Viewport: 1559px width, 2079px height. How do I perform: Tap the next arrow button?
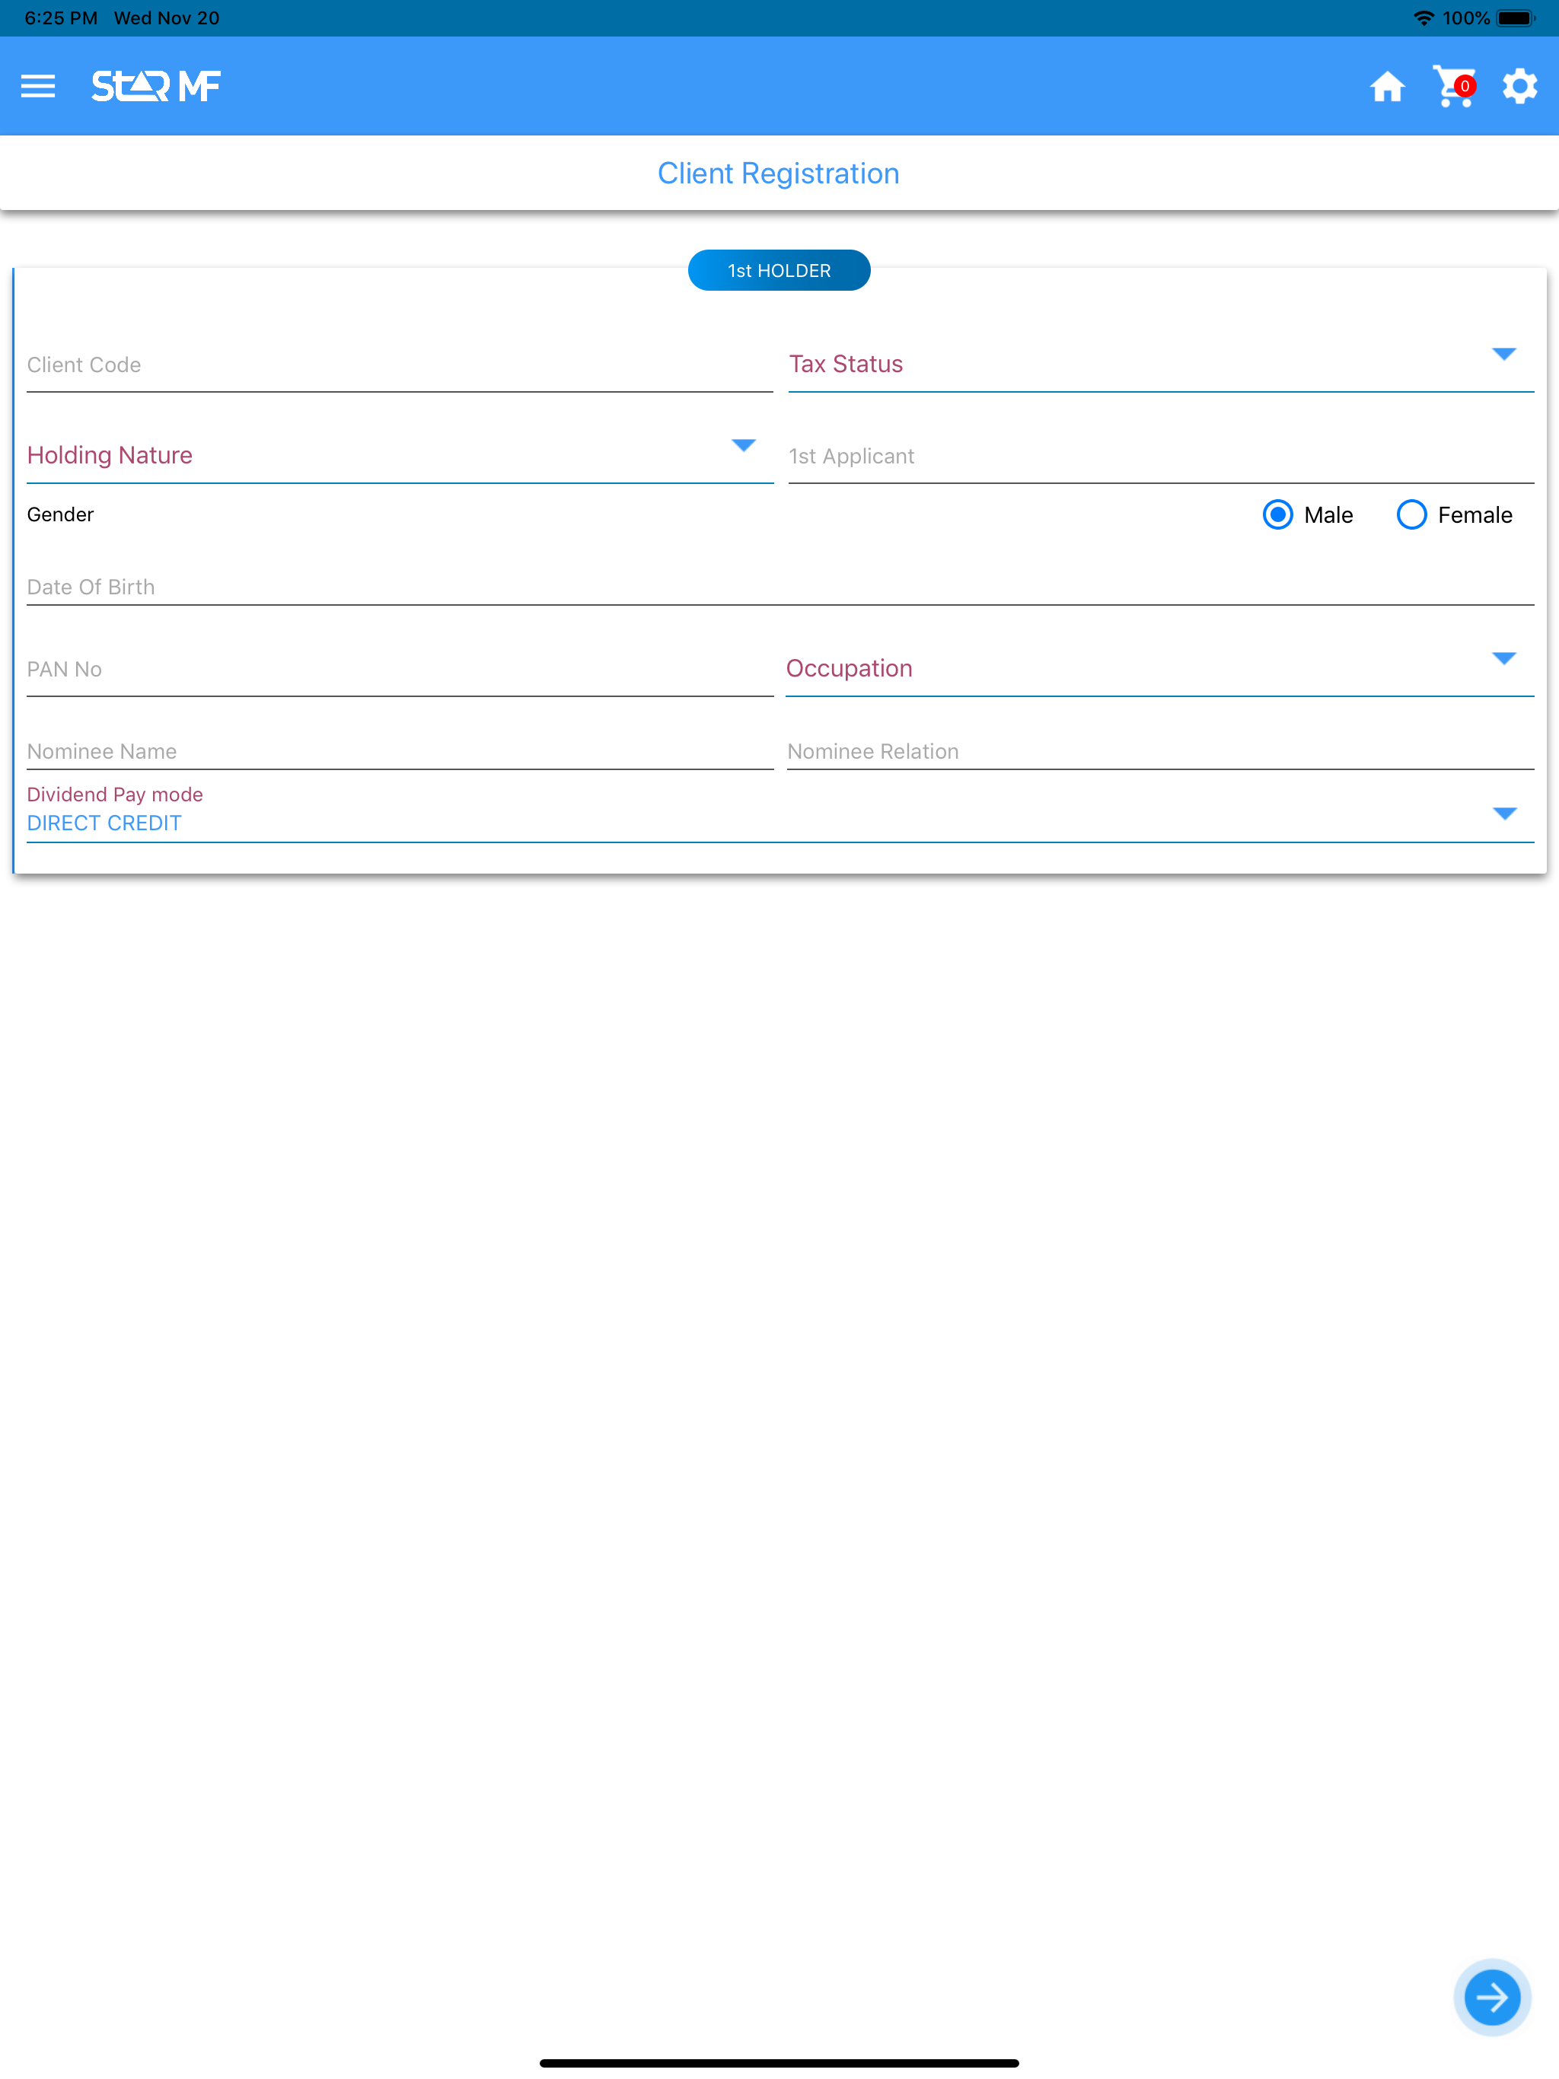(1491, 1998)
